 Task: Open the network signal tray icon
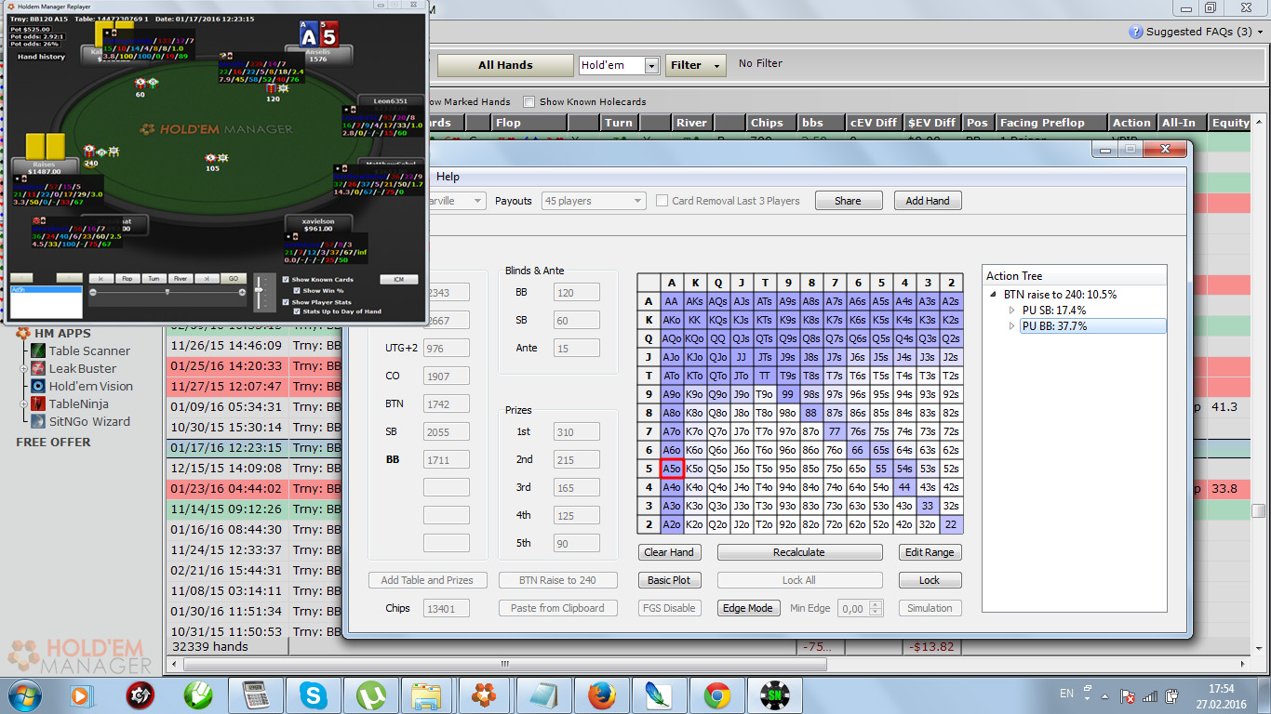(x=1149, y=695)
